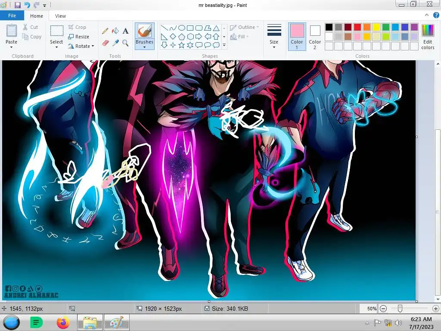The height and width of the screenshot is (331, 441).
Task: Open the Start orb on taskbar
Action: click(x=11, y=322)
